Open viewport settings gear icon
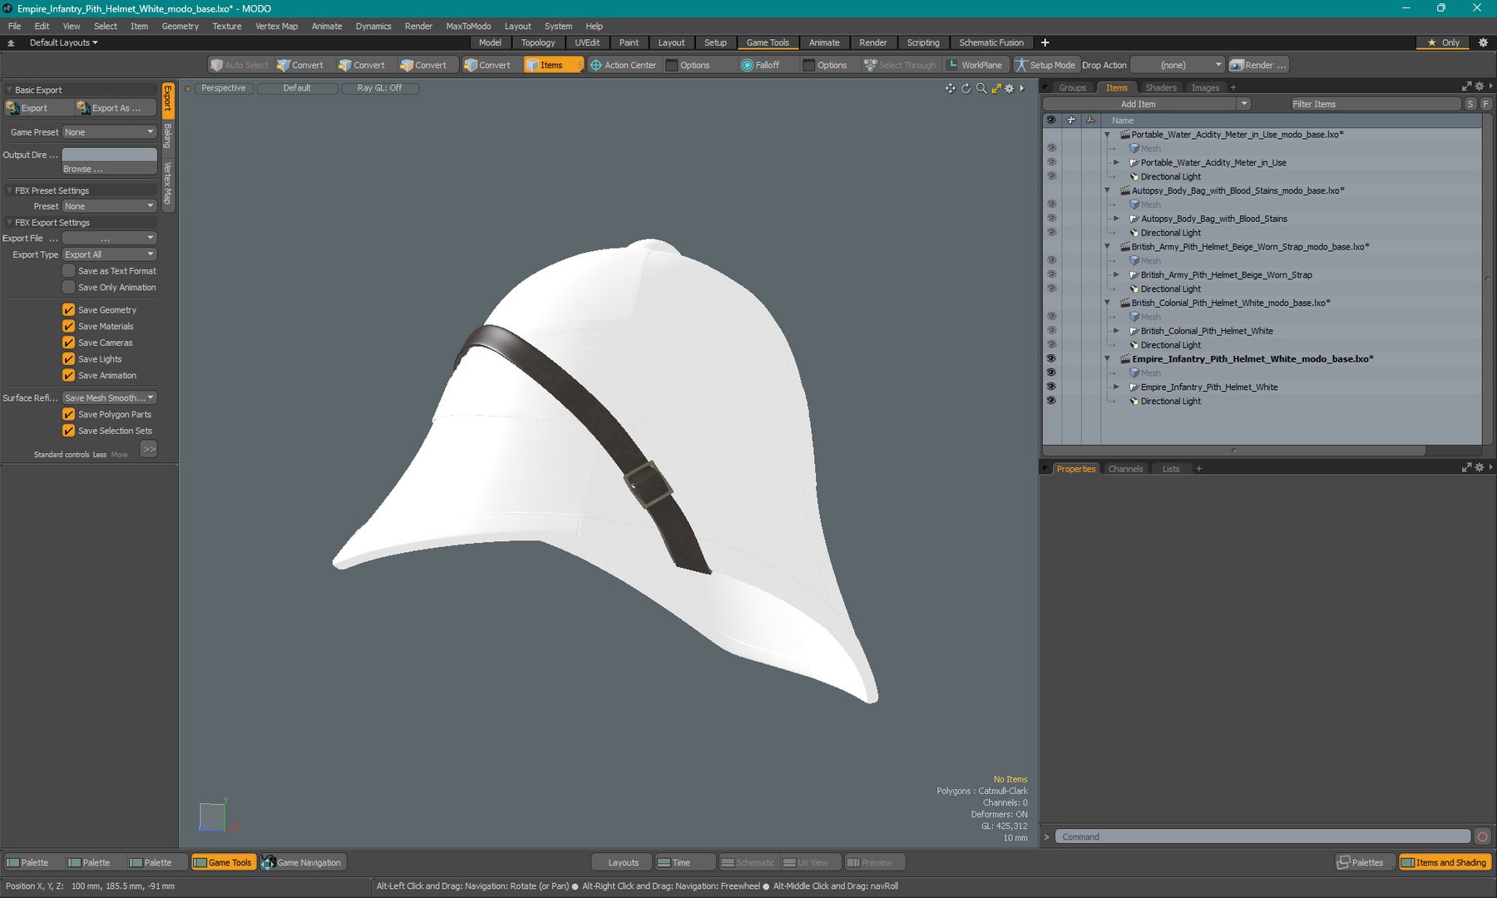This screenshot has width=1497, height=898. click(1010, 88)
